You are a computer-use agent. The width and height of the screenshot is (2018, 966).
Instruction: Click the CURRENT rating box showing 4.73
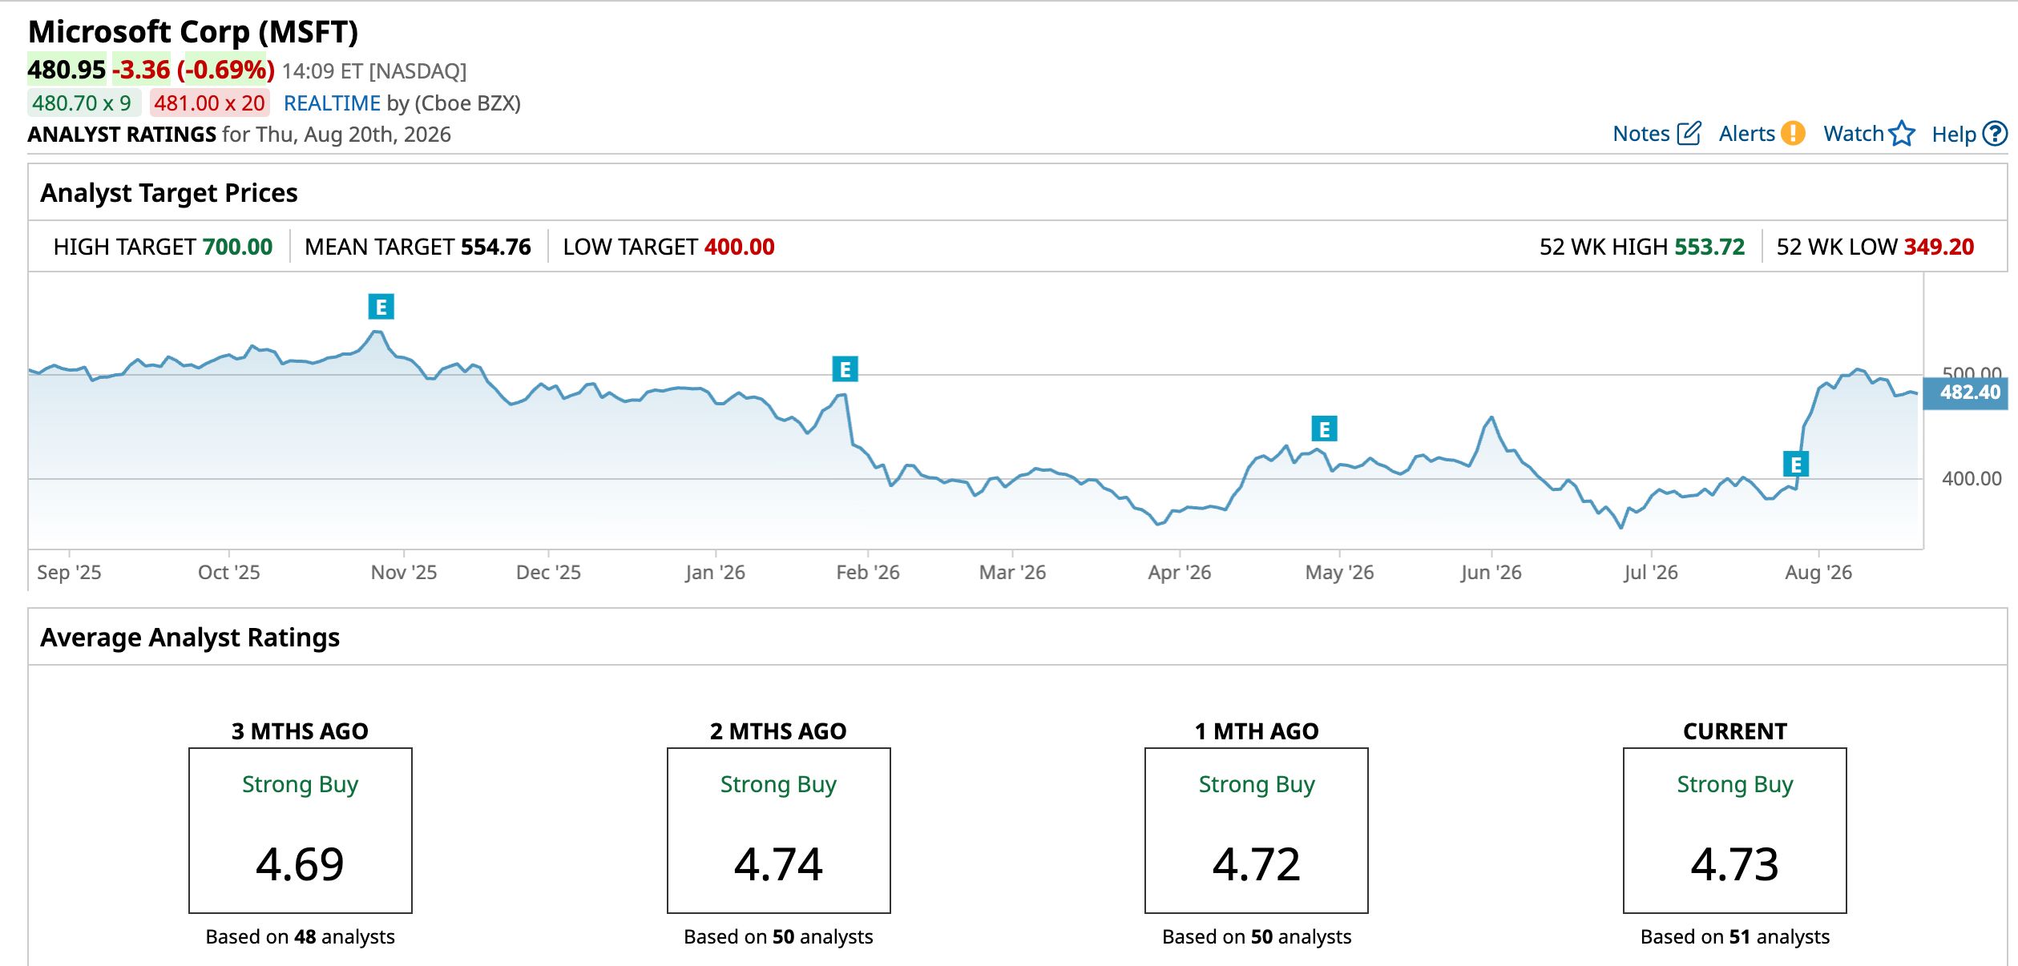click(x=1735, y=831)
